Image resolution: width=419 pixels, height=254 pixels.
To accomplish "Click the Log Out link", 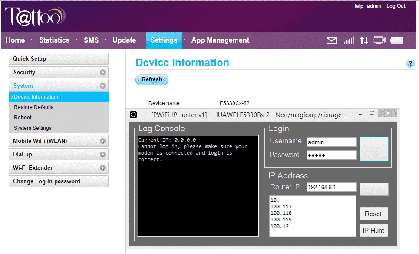I will pos(396,6).
